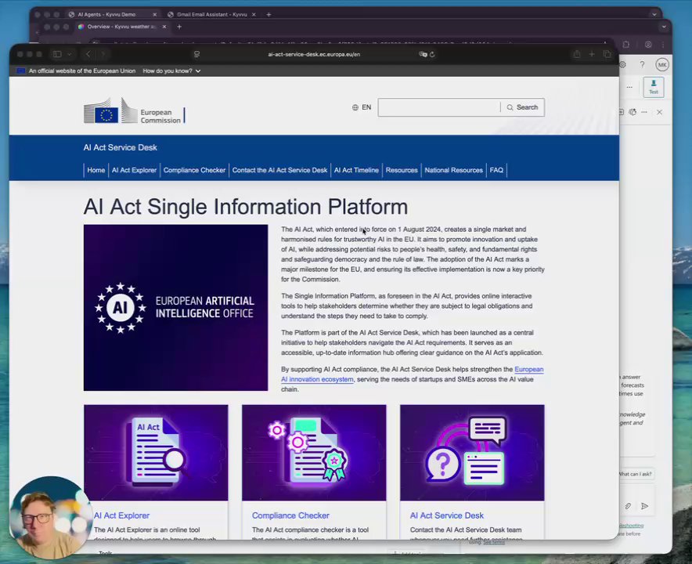Select Home in the navigation menu

pyautogui.click(x=96, y=170)
